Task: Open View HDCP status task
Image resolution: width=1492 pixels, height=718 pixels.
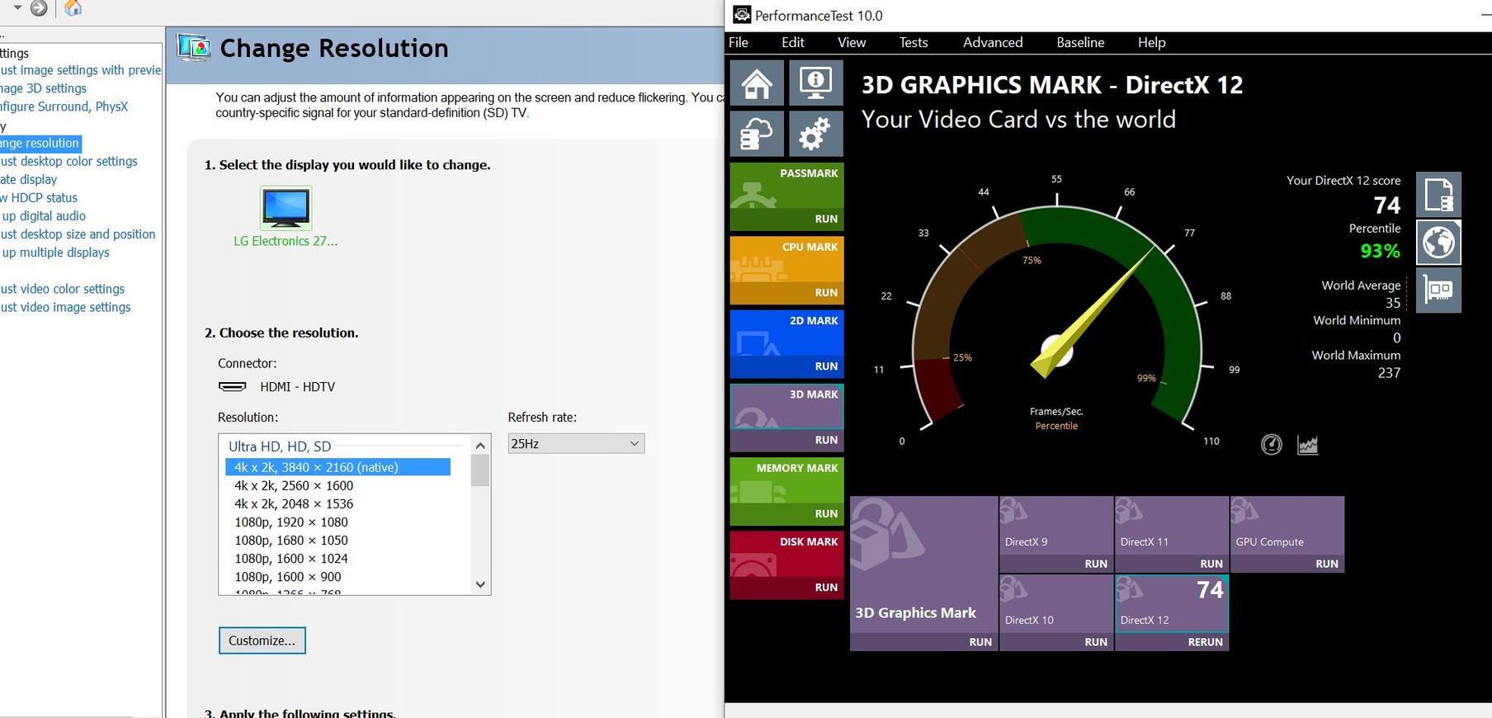Action: pos(39,197)
